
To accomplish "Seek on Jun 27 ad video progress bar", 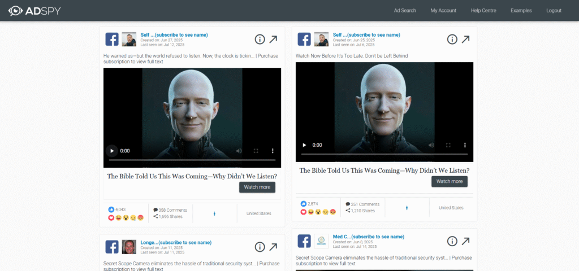I will (x=192, y=160).
